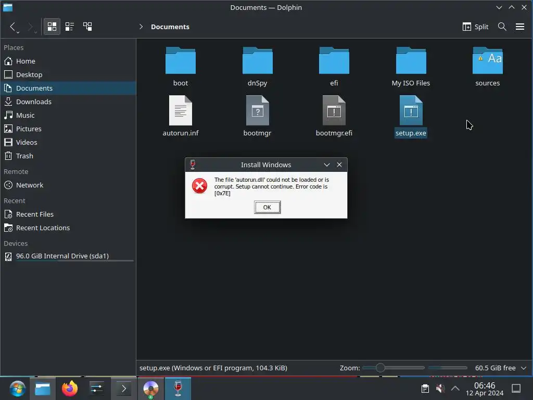Image resolution: width=533 pixels, height=400 pixels.
Task: Open Music in Places panel
Action: 68,115
